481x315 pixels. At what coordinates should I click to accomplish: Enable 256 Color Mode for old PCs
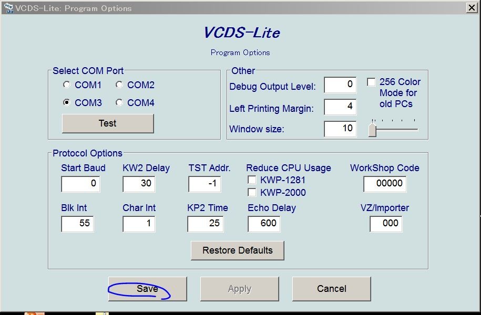tap(371, 82)
